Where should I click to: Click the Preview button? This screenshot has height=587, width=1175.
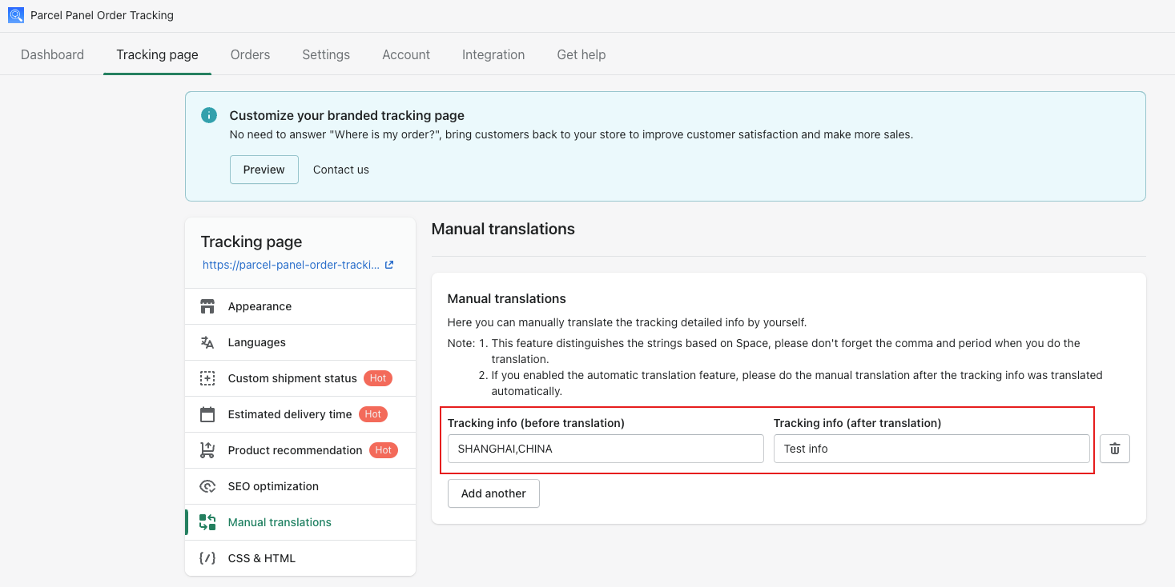[x=264, y=170]
